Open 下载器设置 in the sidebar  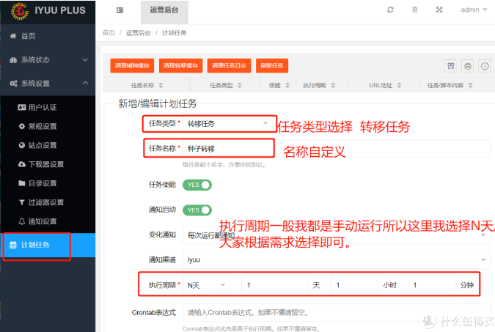pos(48,164)
